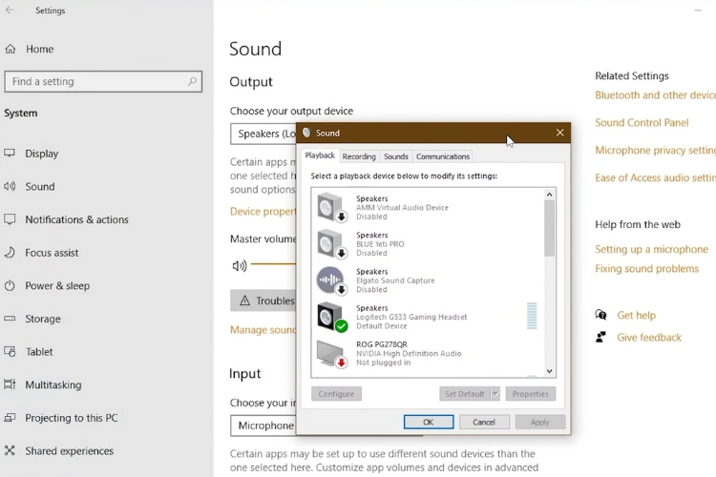Click the Home icon in sidebar
The height and width of the screenshot is (477, 716).
point(11,49)
